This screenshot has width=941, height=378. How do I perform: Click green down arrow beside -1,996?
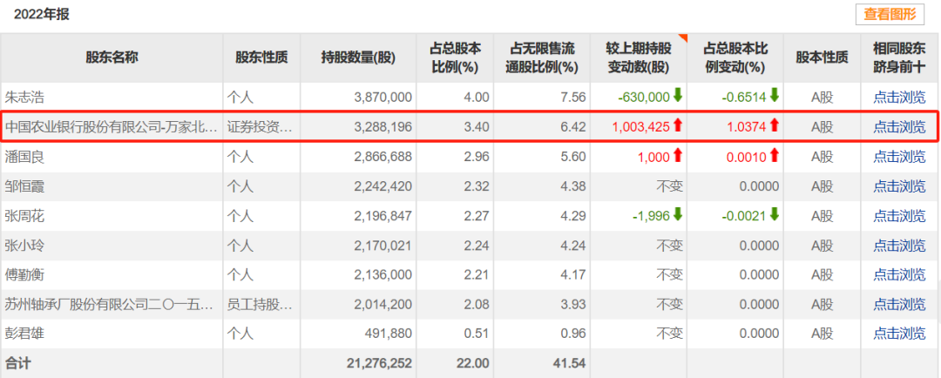click(678, 214)
